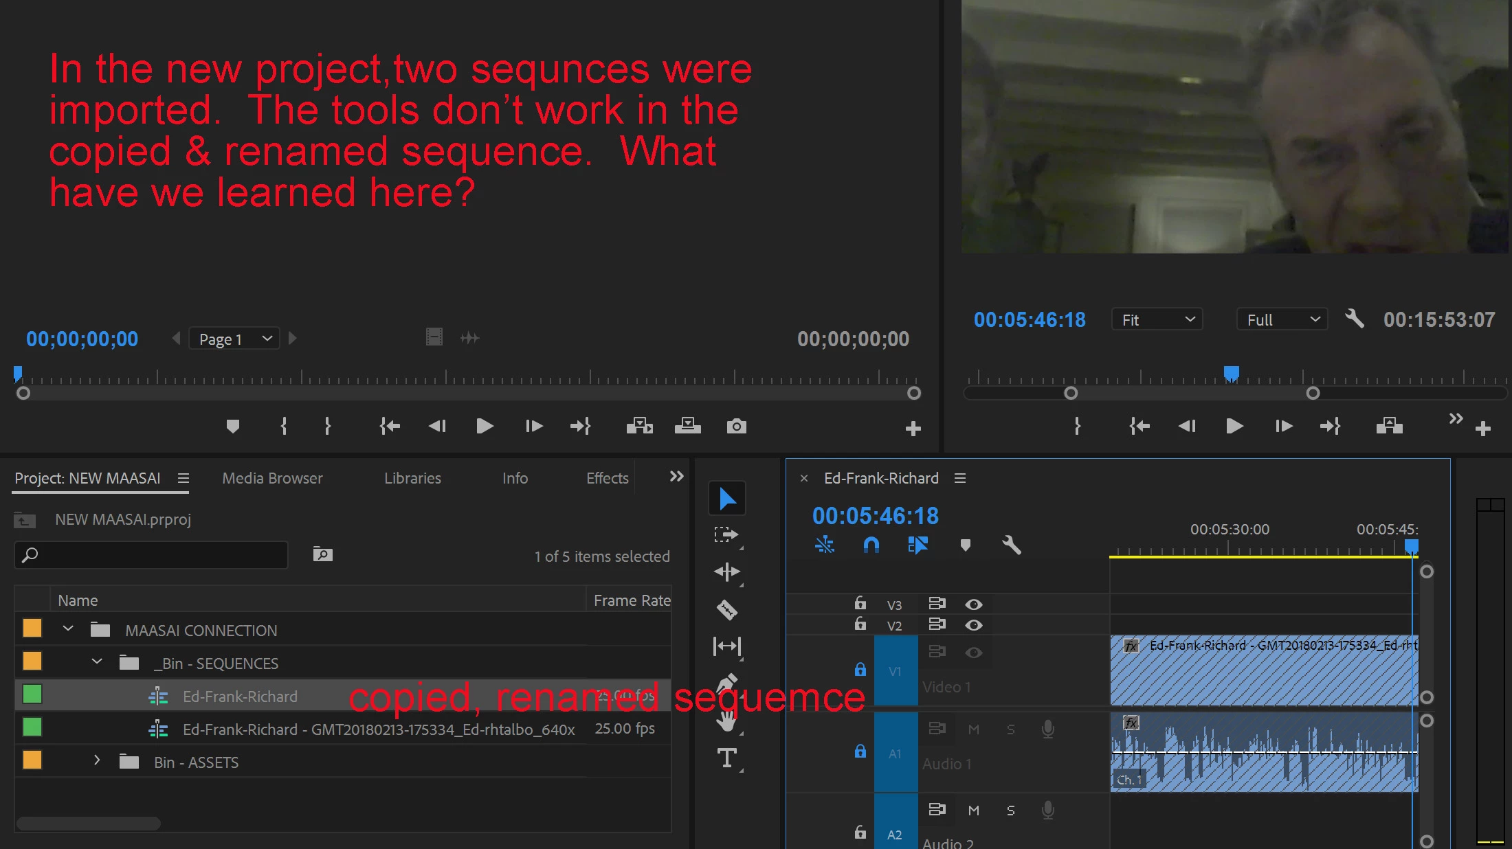The image size is (1512, 849).
Task: Mute the Audio 2 track
Action: pos(973,811)
